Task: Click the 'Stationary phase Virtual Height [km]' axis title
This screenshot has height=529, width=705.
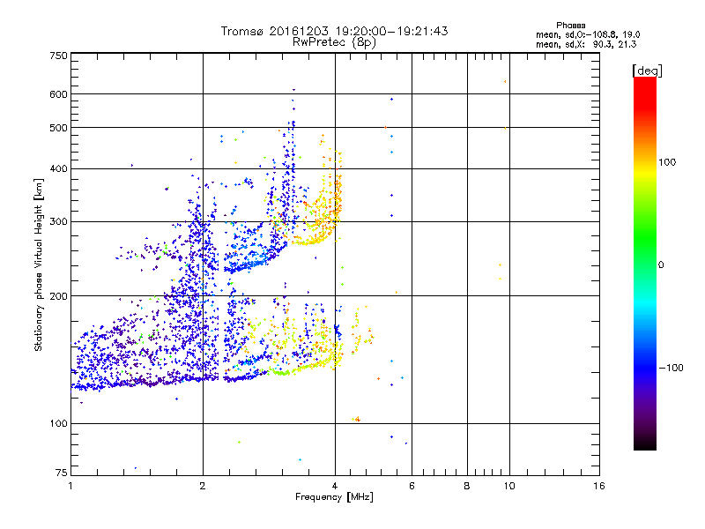Action: coord(38,264)
